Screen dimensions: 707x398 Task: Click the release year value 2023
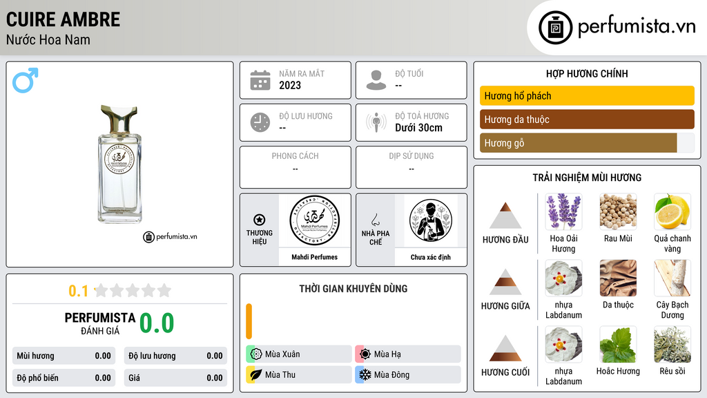(290, 85)
